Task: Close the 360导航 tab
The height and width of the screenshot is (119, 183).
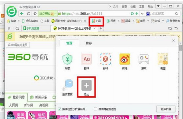Action: (95, 28)
